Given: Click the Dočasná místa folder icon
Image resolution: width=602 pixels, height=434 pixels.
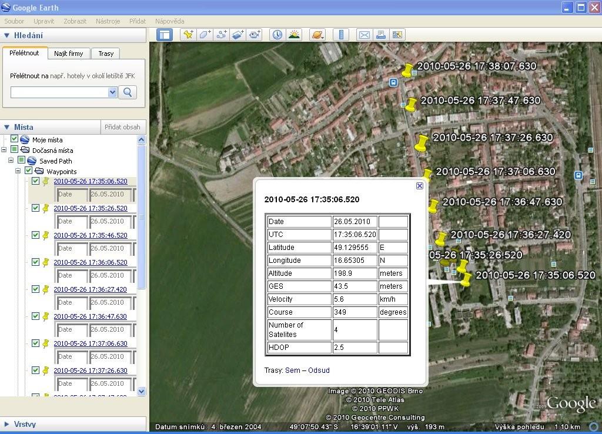Looking at the screenshot, I should click(25, 150).
